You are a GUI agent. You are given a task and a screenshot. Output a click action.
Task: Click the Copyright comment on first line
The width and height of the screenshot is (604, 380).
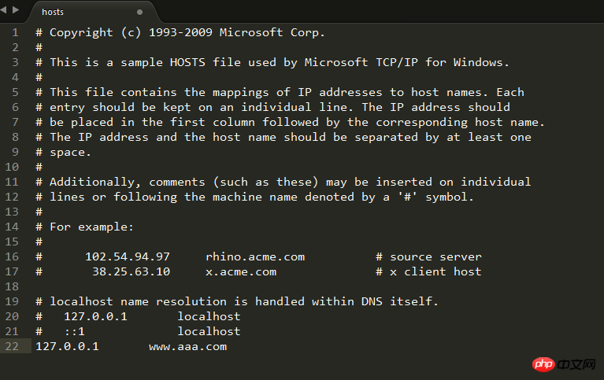coord(180,33)
